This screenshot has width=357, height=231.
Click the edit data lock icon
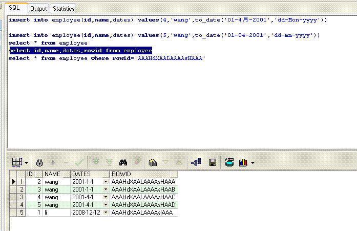[39, 162]
